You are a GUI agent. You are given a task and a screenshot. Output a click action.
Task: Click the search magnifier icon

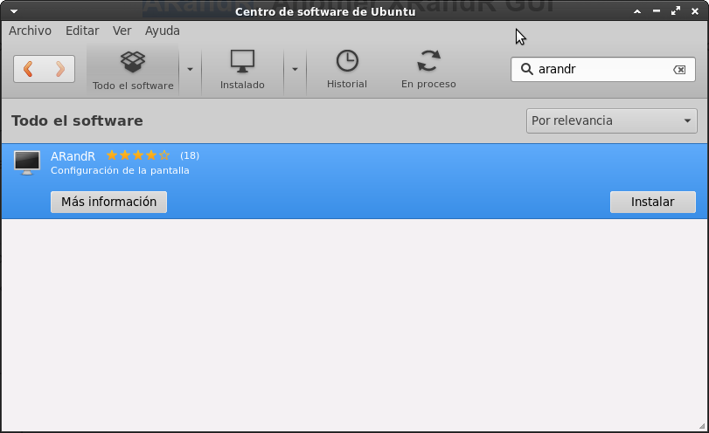point(526,69)
